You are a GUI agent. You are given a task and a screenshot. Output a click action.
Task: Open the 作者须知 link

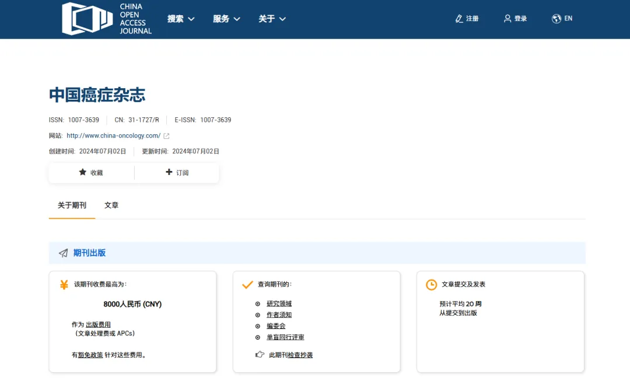279,315
